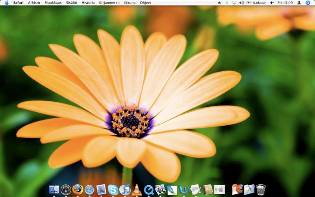Viewport: 315px width, 197px height.
Task: Open the Ohjeet menu
Action: tap(145, 3)
